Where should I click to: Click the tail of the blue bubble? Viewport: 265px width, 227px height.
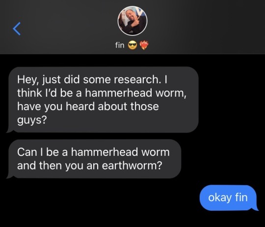pyautogui.click(x=256, y=209)
